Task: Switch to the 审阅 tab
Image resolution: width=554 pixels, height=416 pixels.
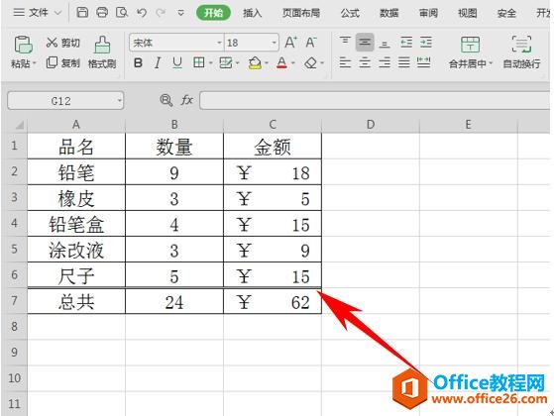Action: click(428, 13)
